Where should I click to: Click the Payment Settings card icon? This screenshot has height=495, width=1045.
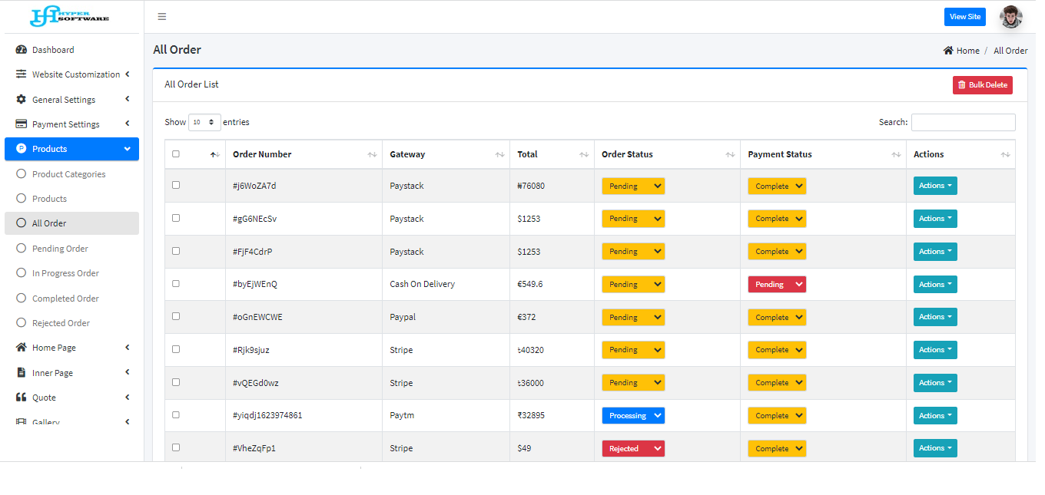tap(22, 124)
